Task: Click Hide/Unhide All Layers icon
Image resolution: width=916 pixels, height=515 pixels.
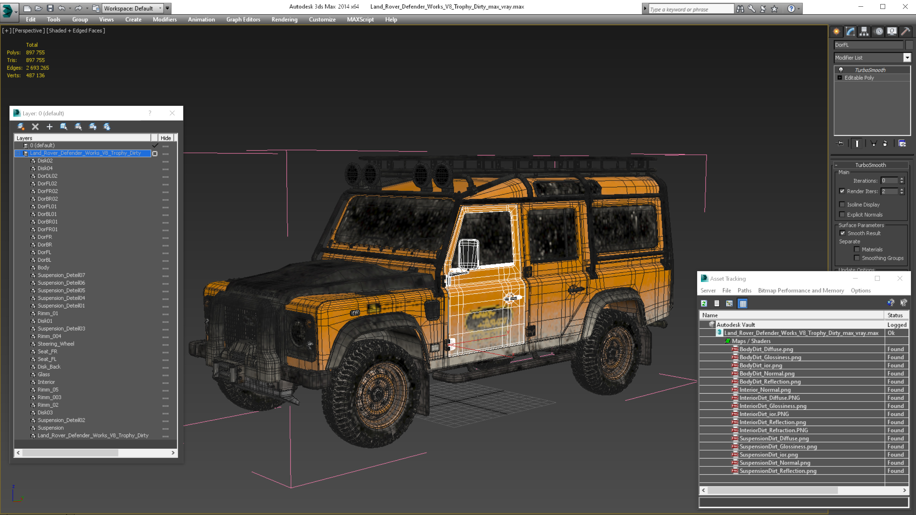Action: coord(93,127)
